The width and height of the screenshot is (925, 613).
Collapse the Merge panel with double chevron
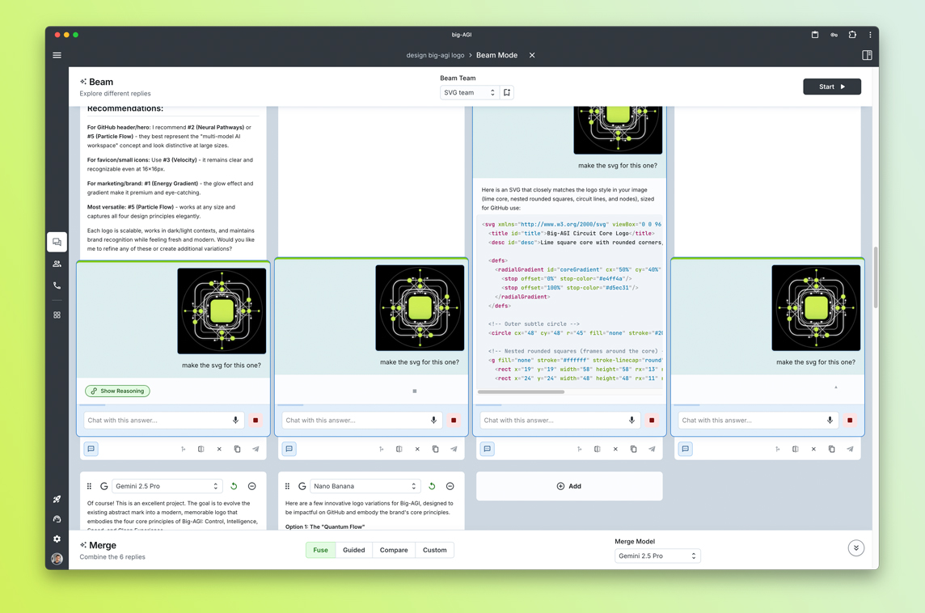(856, 548)
